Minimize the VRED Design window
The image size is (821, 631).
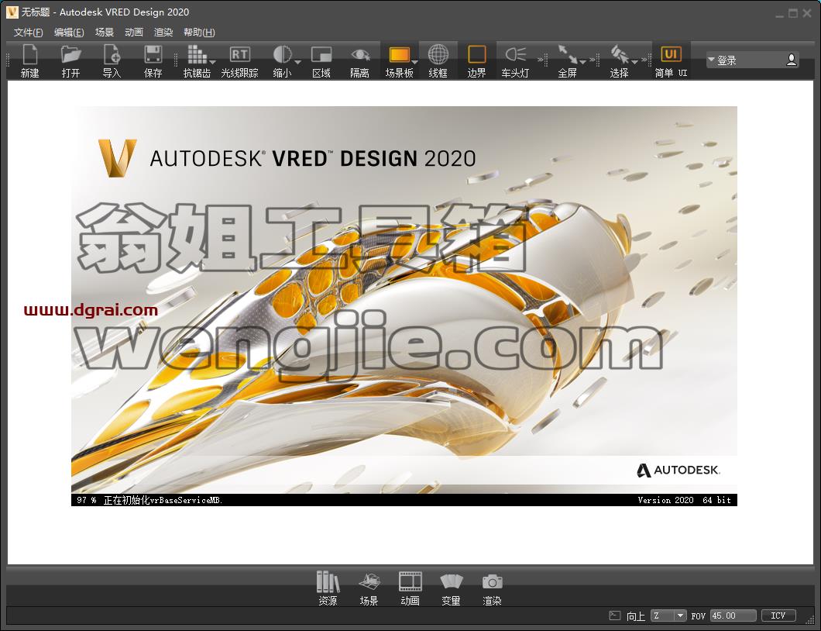(780, 14)
